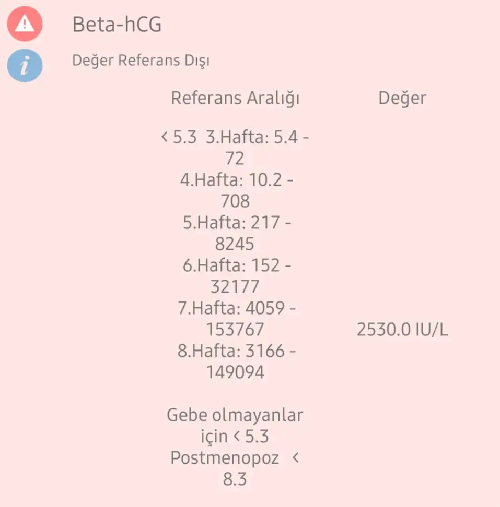Click the red warning alert icon
The width and height of the screenshot is (500, 507).
[25, 23]
